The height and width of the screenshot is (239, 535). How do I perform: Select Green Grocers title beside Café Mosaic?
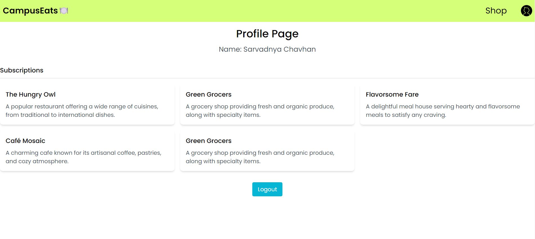tap(208, 141)
